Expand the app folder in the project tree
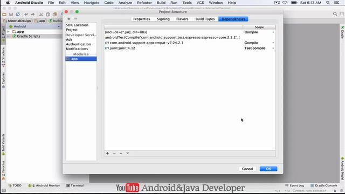The width and height of the screenshot is (345, 194). (9, 32)
